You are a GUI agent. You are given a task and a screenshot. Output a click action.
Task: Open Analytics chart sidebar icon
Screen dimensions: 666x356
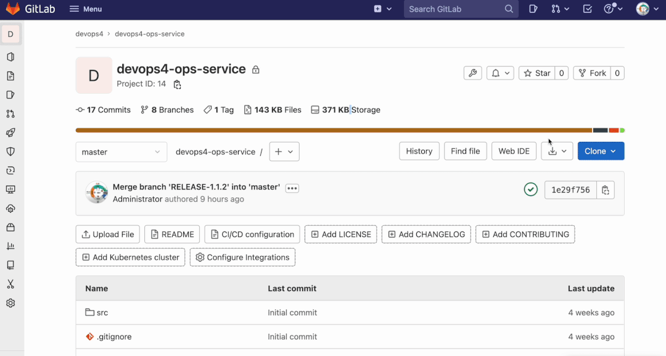pyautogui.click(x=10, y=246)
